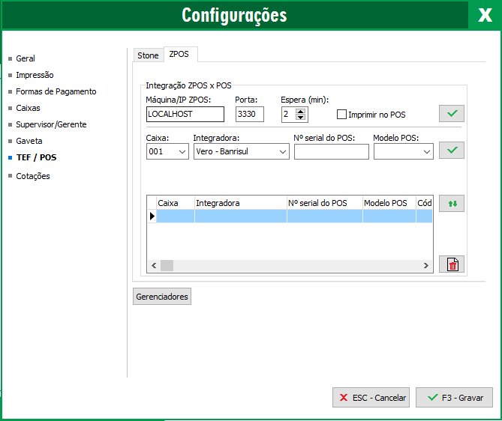Switch to the Stone tab
The width and height of the screenshot is (502, 421).
148,55
